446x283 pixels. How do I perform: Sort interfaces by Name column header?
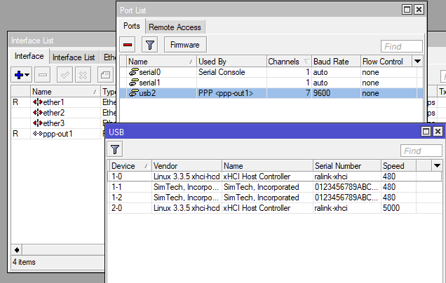pyautogui.click(x=65, y=92)
